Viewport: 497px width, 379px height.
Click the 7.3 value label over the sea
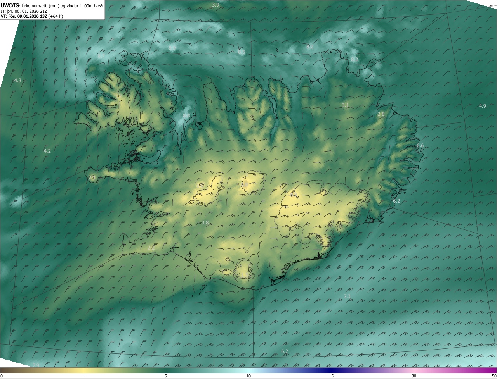pos(347,296)
